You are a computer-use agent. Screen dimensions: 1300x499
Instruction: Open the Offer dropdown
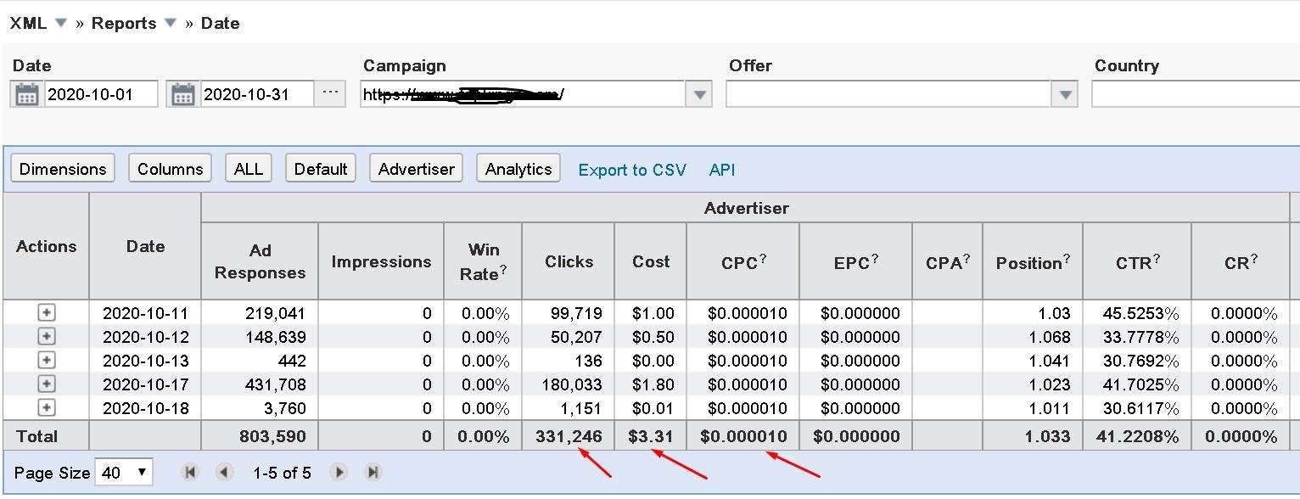[x=1063, y=93]
